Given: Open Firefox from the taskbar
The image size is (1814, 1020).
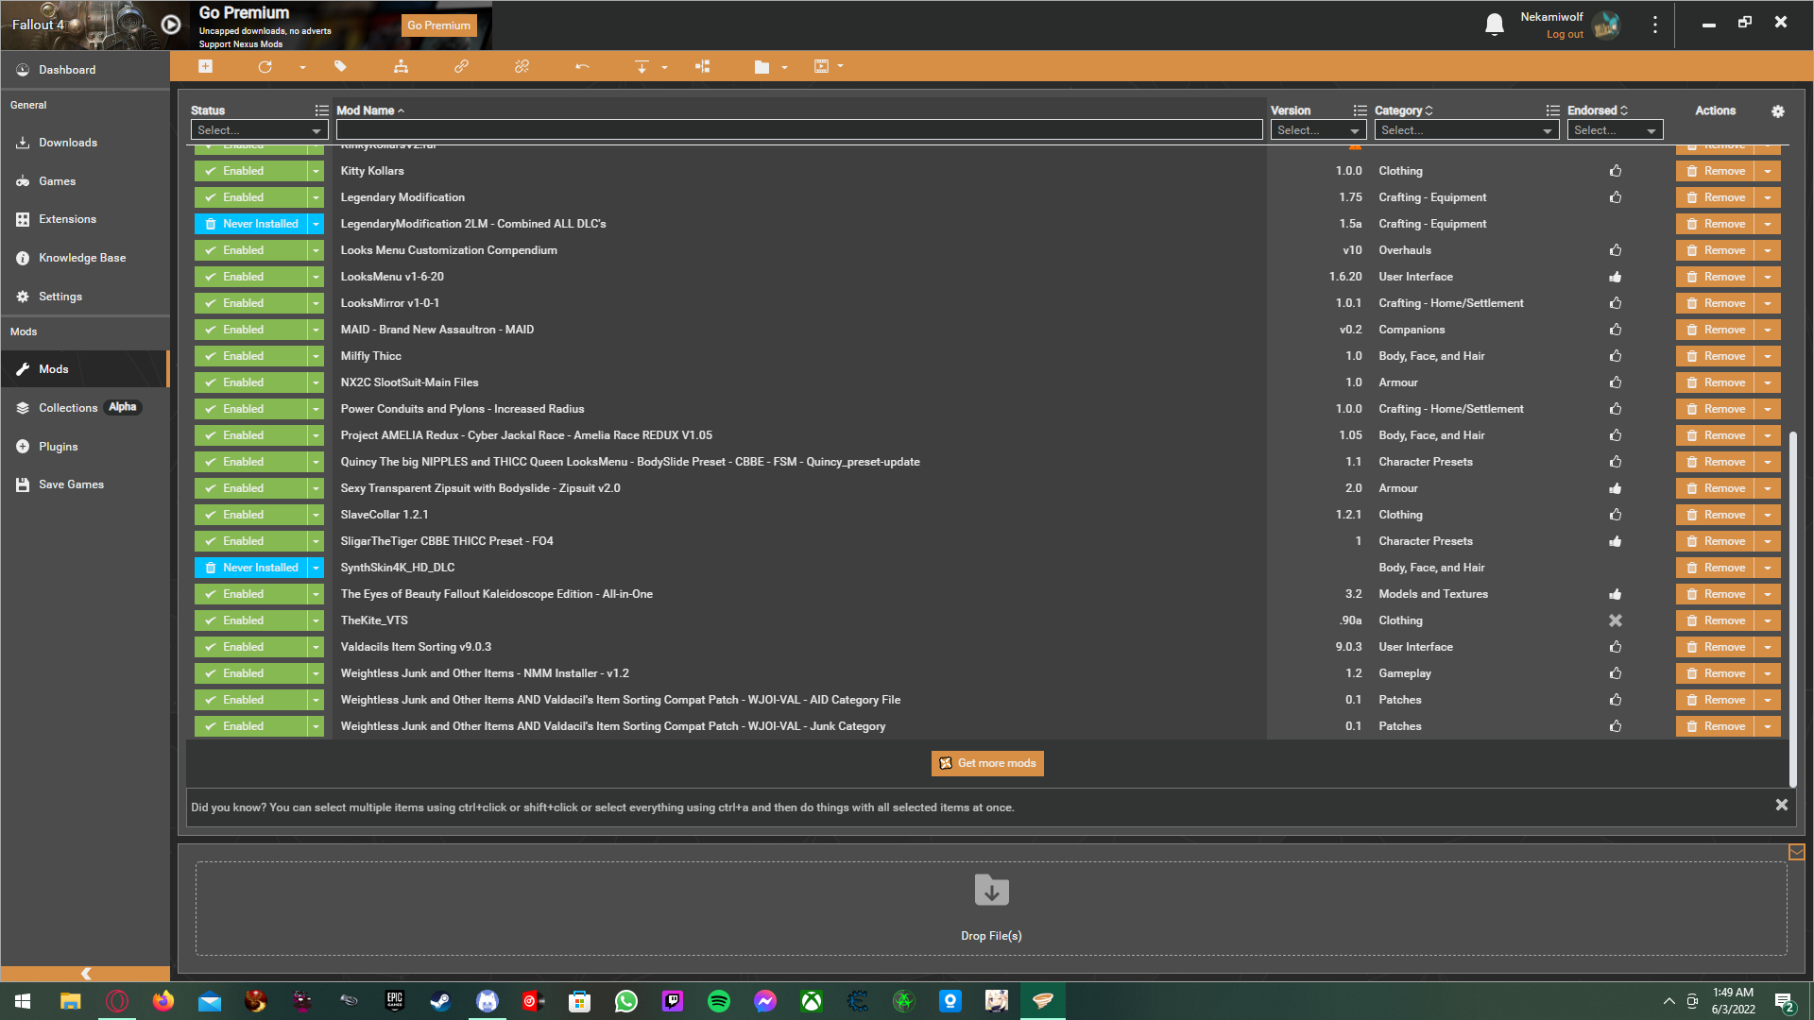Looking at the screenshot, I should pos(163,1001).
